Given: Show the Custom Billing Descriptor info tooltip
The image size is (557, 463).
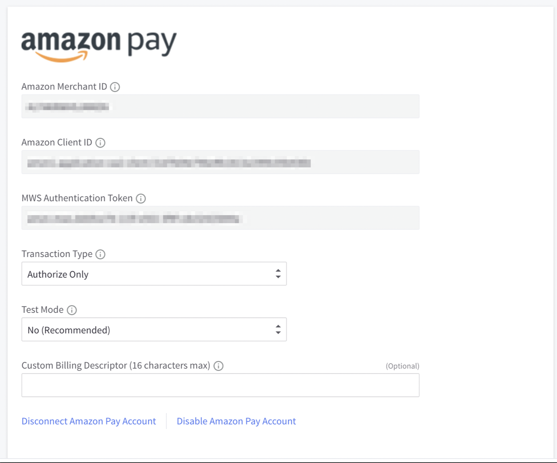Looking at the screenshot, I should pos(218,366).
